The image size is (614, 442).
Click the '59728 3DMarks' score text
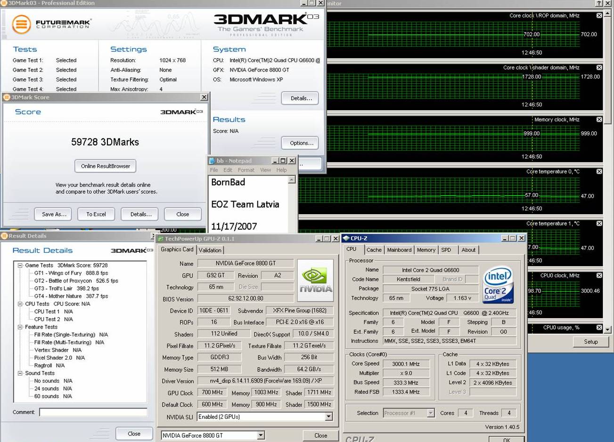pyautogui.click(x=105, y=142)
